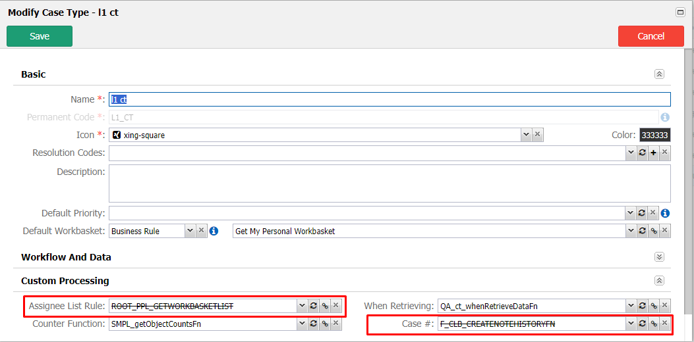Viewport: 694px width, 342px height.
Task: Cancel modifying the case type
Action: coord(651,36)
